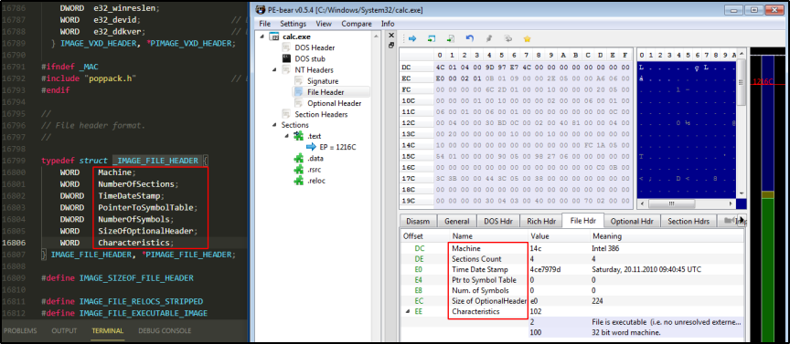
Task: Select File Header in the tree
Action: [326, 92]
